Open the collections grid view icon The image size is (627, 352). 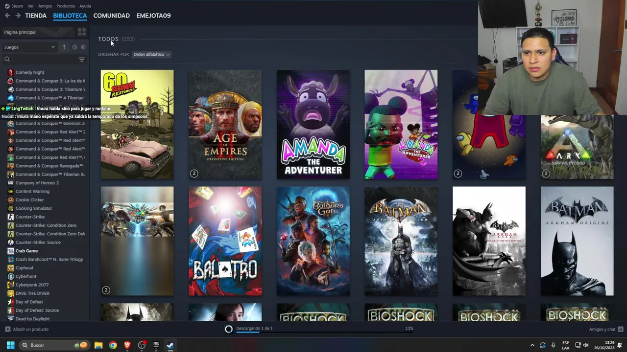tap(82, 32)
